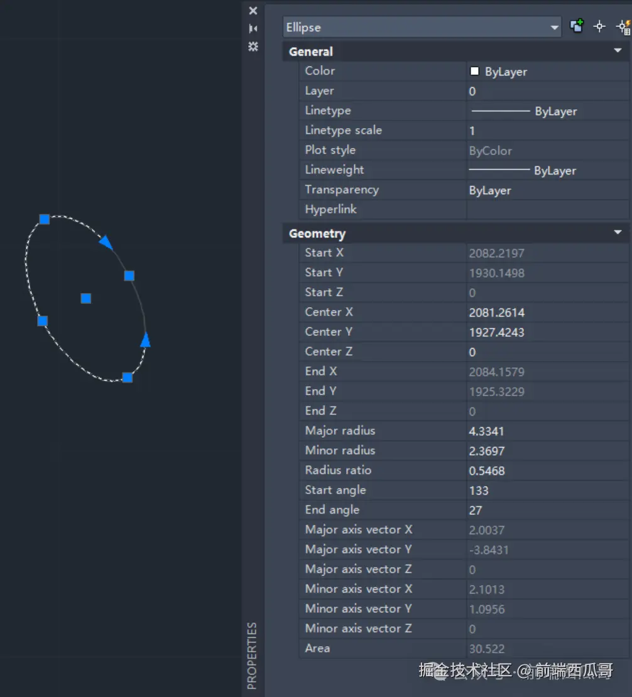
Task: Edit Center Z value
Action: [x=548, y=352]
